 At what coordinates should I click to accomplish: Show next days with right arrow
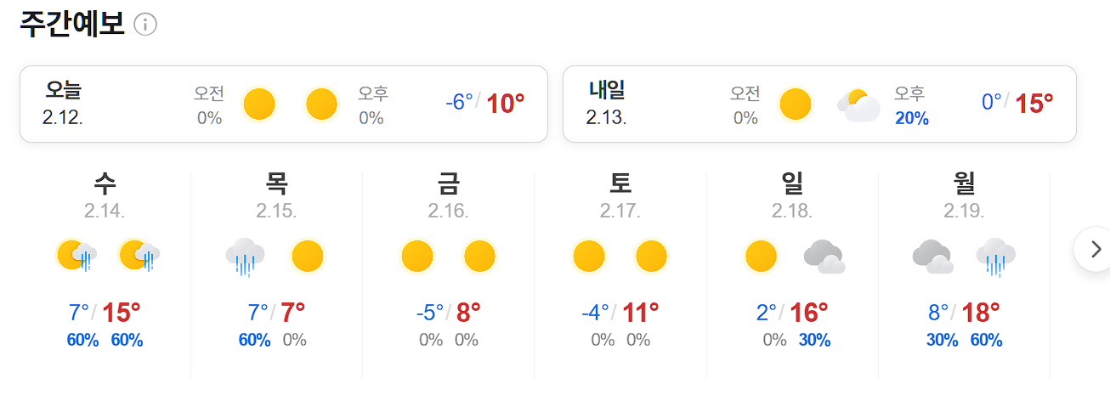1092,251
